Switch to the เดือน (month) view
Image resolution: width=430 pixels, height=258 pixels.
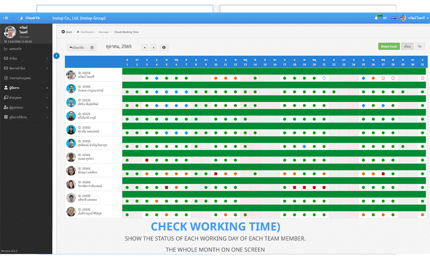pyautogui.click(x=407, y=47)
